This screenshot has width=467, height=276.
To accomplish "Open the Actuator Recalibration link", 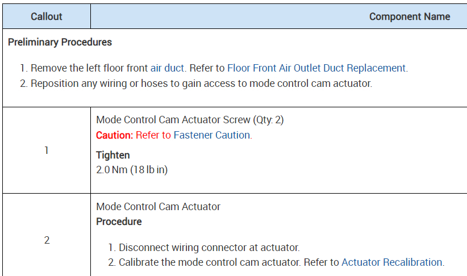I will point(391,262).
